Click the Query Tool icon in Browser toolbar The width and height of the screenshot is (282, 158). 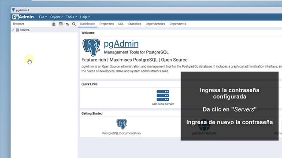(54, 24)
